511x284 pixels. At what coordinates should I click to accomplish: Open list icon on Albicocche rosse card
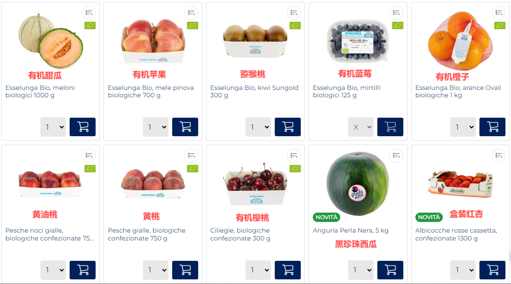click(498, 156)
